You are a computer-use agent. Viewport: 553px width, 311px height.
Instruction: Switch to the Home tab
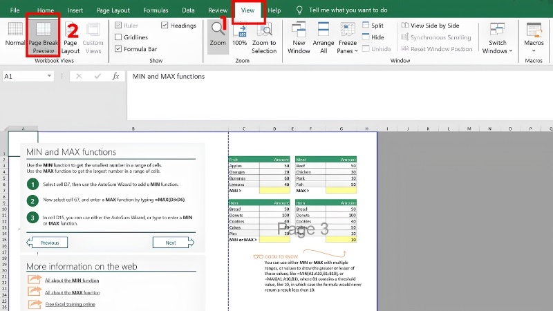tap(46, 10)
